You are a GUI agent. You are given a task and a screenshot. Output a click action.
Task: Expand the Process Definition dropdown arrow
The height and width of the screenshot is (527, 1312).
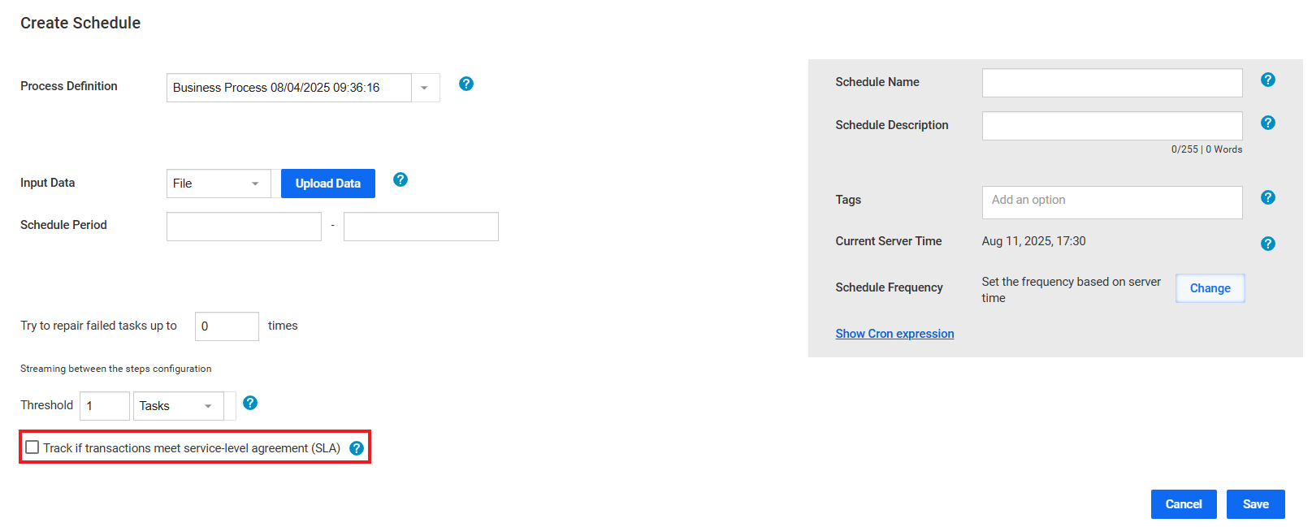425,88
